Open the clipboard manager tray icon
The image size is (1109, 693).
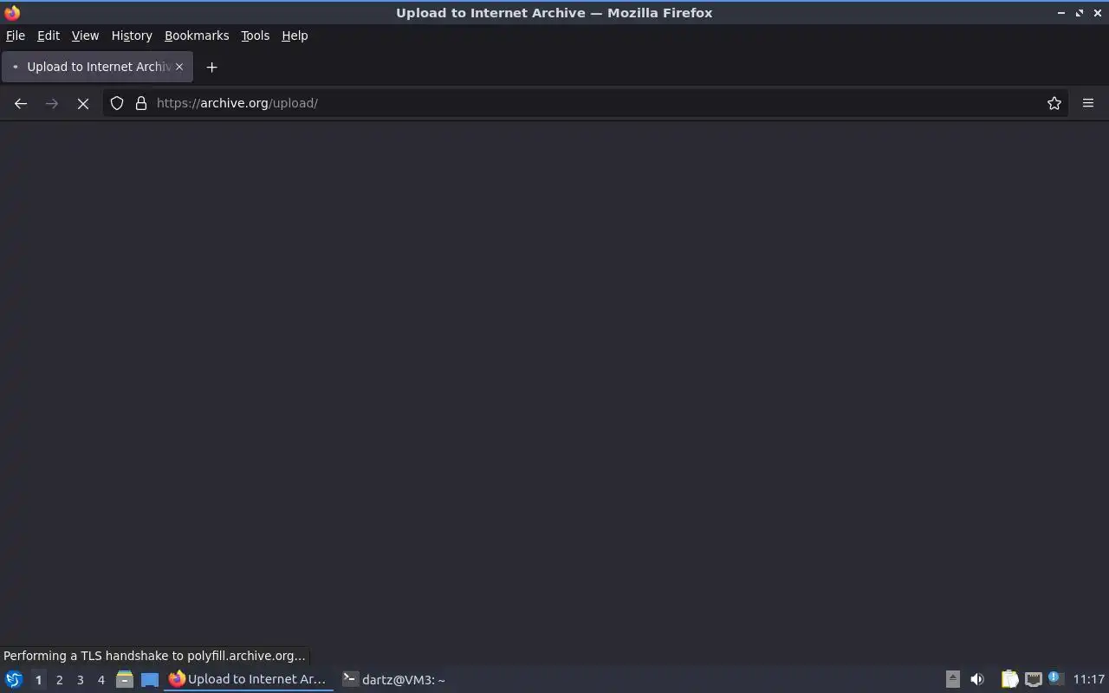(x=1009, y=679)
